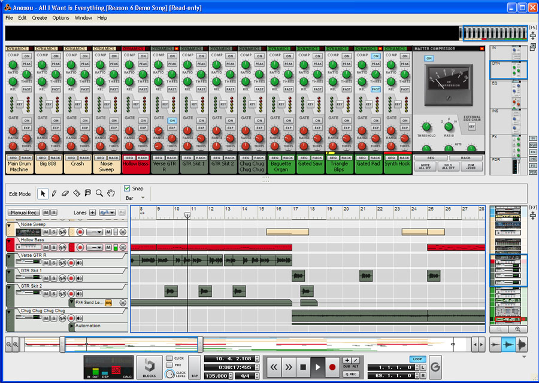Click the CLICK LEVEL knob

coord(170,374)
